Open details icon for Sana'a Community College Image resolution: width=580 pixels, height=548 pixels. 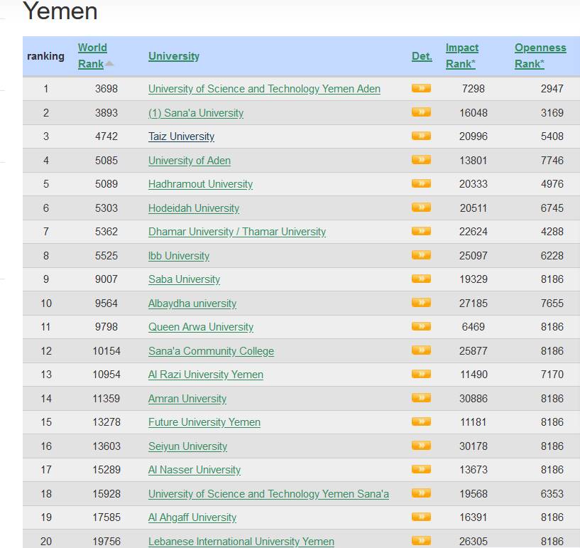(x=421, y=350)
